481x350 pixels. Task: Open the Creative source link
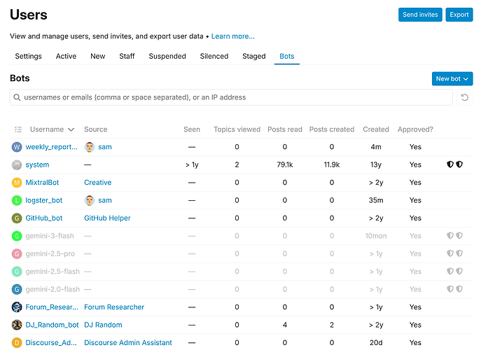pos(97,183)
